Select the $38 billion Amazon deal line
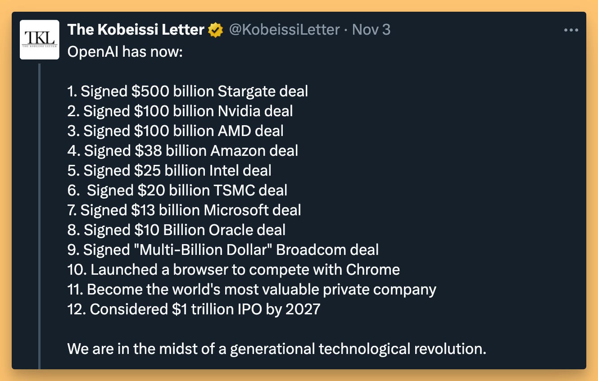Image resolution: width=598 pixels, height=381 pixels. coord(183,151)
